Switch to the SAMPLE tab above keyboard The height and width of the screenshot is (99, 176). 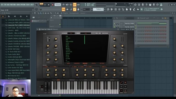pyautogui.click(x=112, y=80)
